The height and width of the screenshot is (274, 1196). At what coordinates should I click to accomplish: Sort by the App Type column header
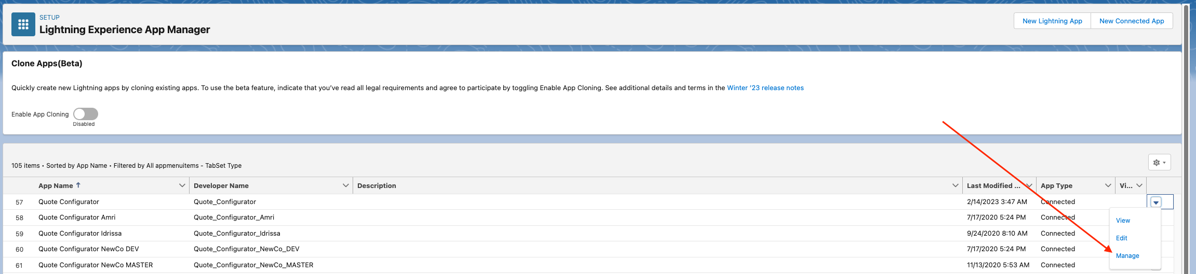tap(1056, 185)
